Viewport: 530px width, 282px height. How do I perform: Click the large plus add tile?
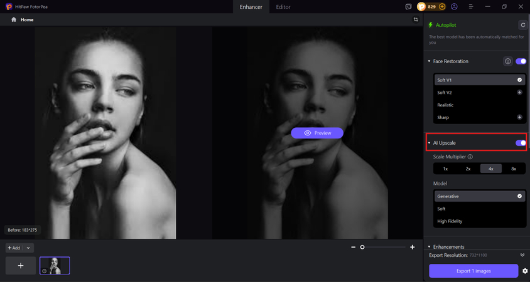pyautogui.click(x=21, y=266)
